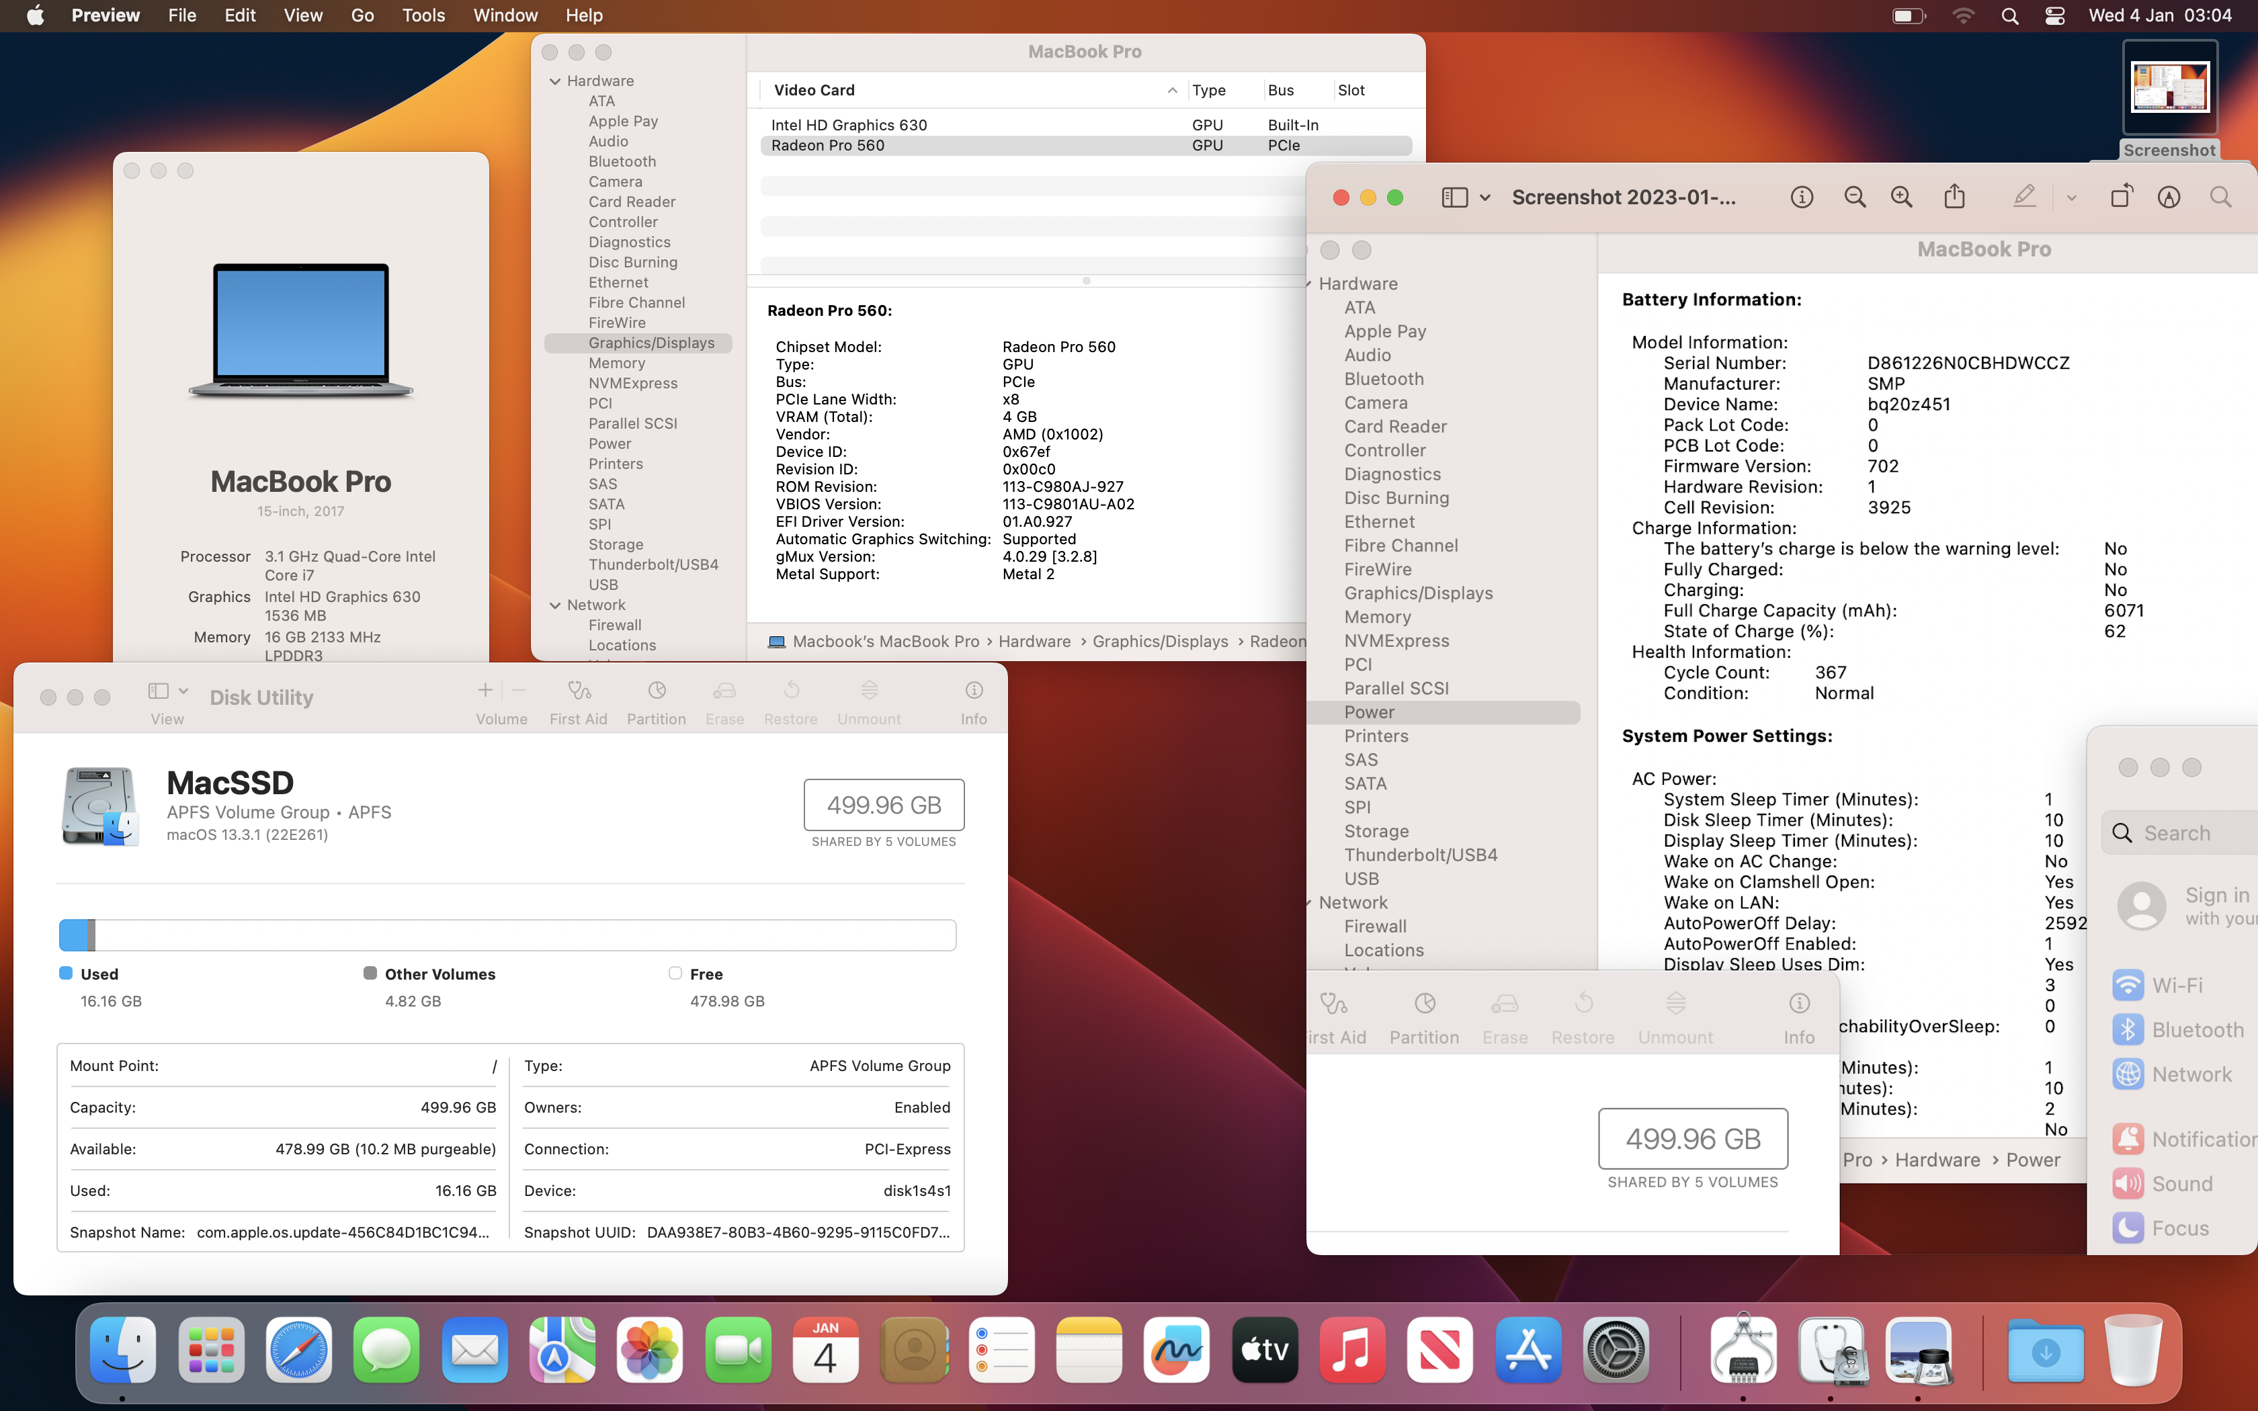Toggle the Preview sidebar view button

click(1455, 197)
